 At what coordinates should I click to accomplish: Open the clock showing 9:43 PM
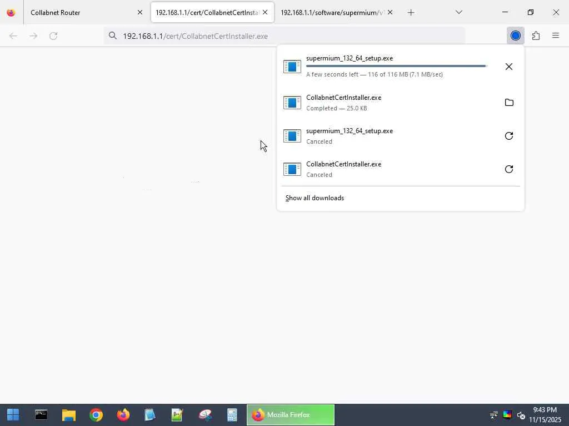pyautogui.click(x=545, y=415)
